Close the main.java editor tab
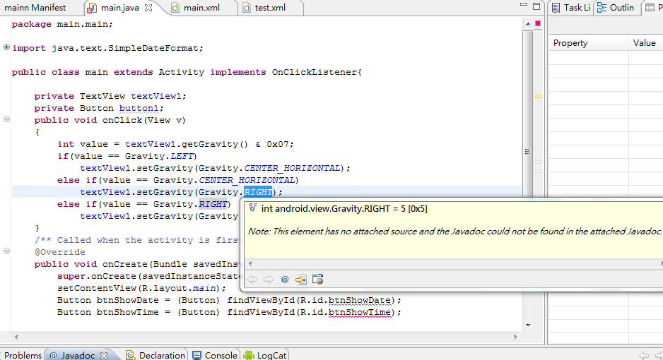 148,8
